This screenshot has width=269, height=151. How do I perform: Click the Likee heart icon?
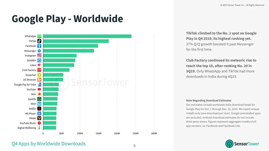click(x=39, y=65)
